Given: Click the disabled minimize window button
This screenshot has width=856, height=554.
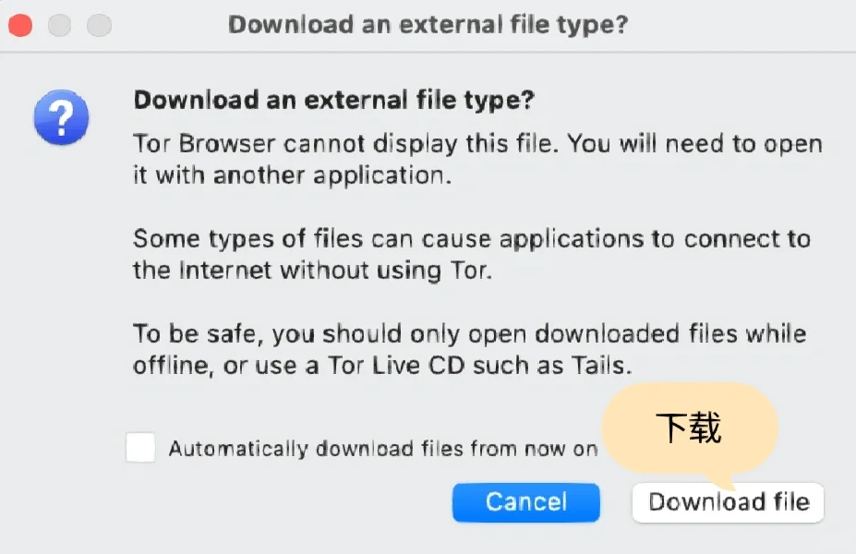Looking at the screenshot, I should pyautogui.click(x=59, y=25).
